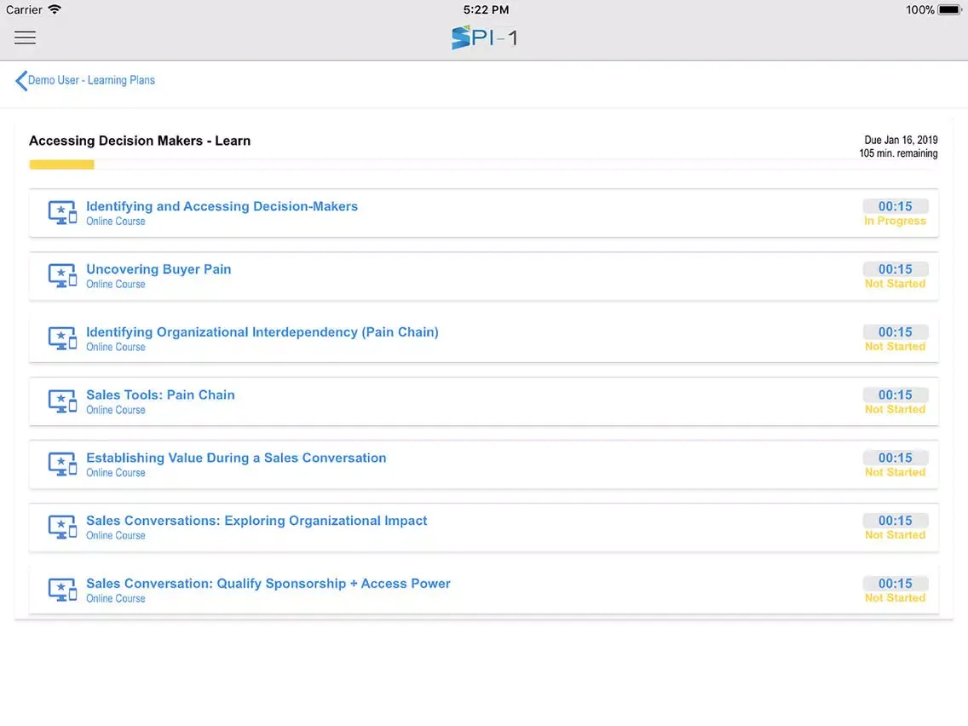Click Not Started status for Sales Tools: Pain Chain
This screenshot has width=968, height=726.
pyautogui.click(x=895, y=410)
